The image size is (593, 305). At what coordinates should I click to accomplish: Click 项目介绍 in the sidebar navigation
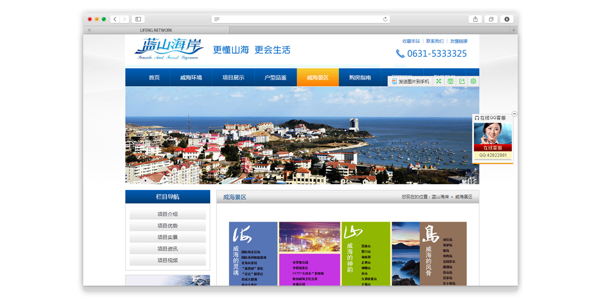click(x=167, y=214)
